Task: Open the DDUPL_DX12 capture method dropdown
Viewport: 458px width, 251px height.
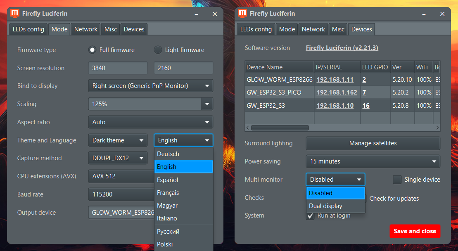Action: tap(118, 158)
